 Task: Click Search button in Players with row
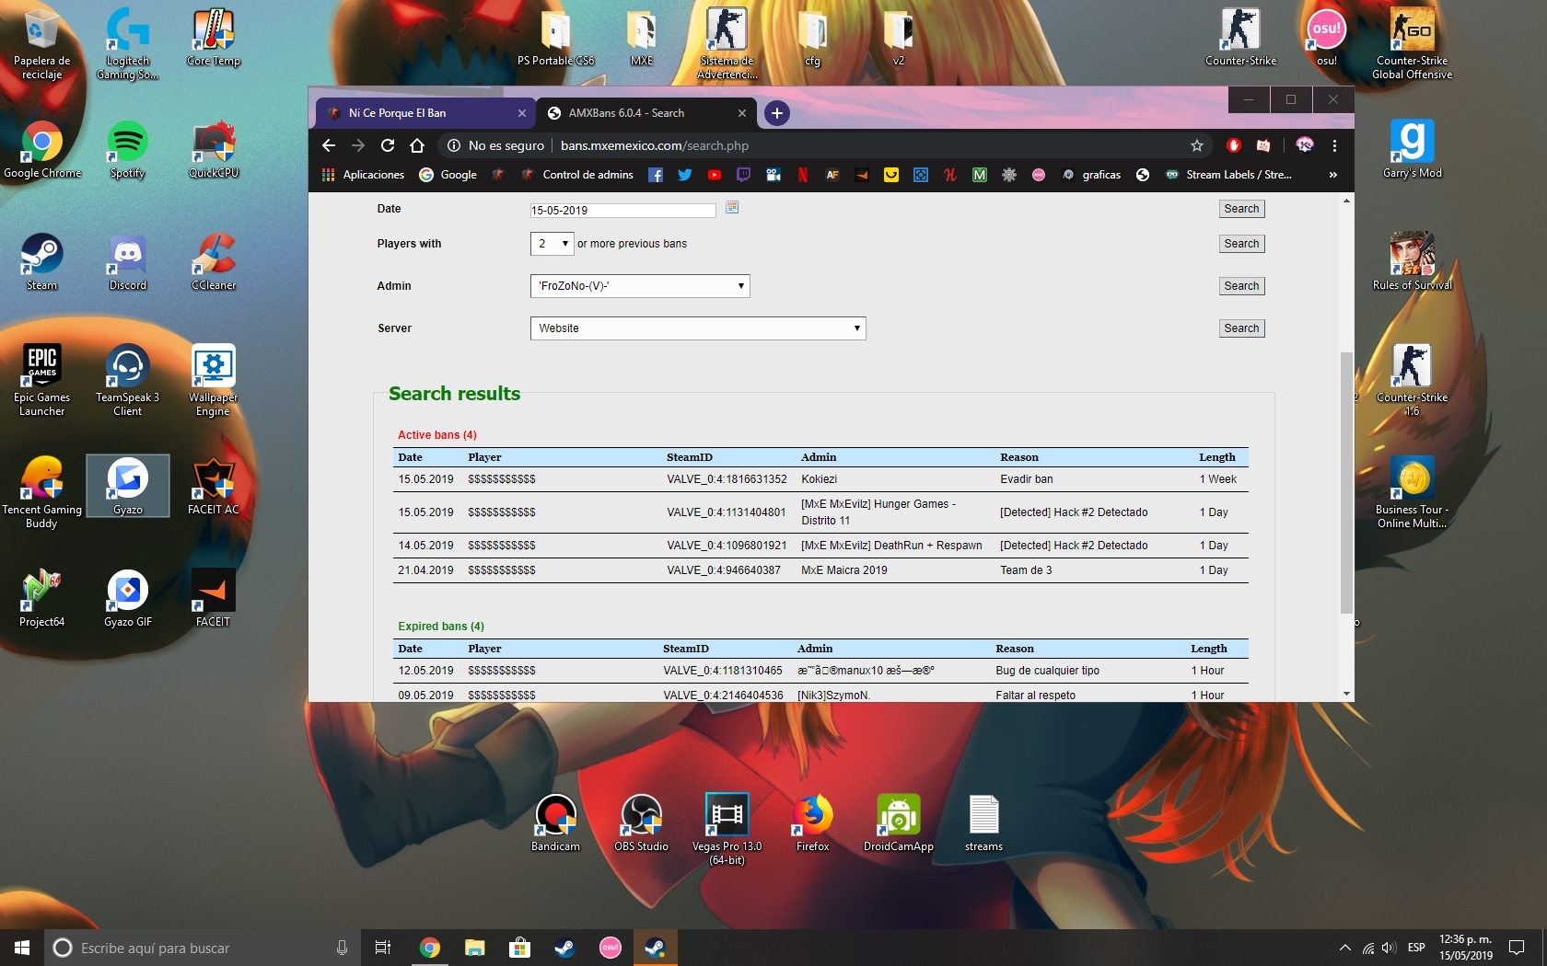coord(1241,244)
